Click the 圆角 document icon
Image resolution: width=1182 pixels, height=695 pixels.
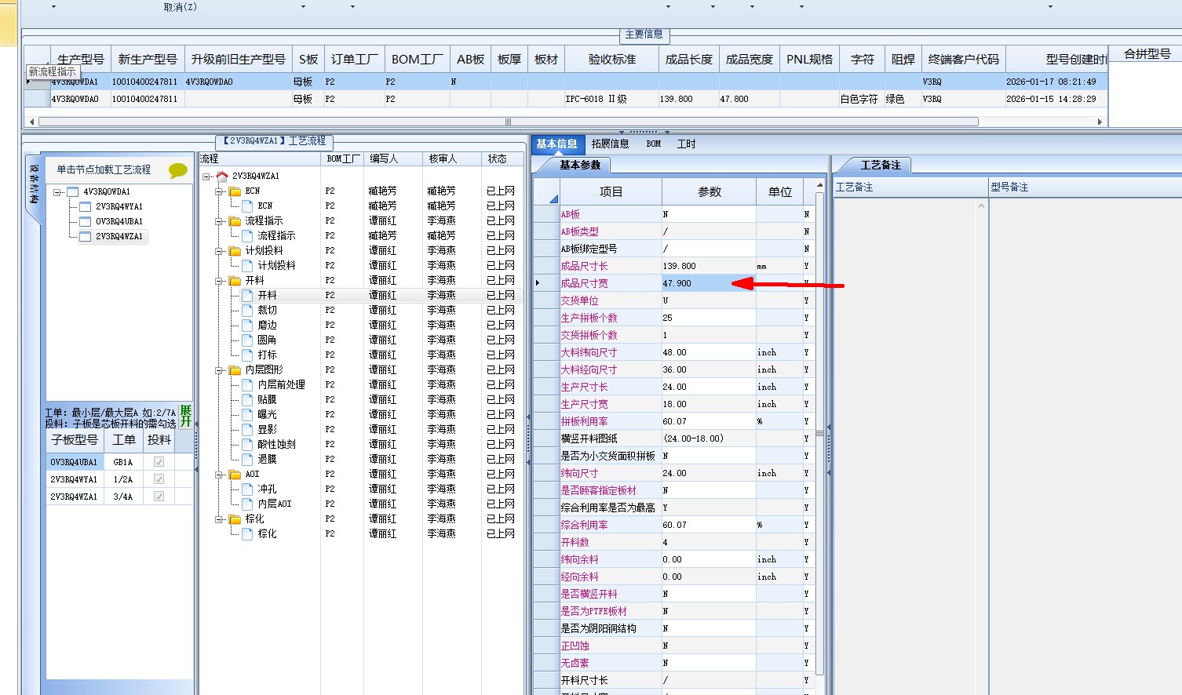click(247, 340)
